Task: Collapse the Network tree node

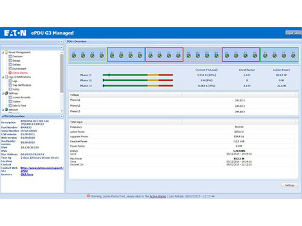Action: [x=3, y=110]
